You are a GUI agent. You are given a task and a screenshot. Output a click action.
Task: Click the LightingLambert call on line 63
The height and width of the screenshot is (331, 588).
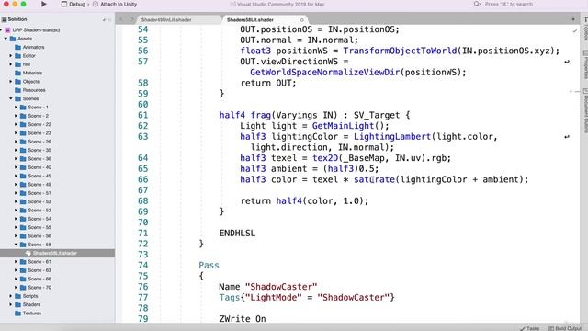(392, 137)
